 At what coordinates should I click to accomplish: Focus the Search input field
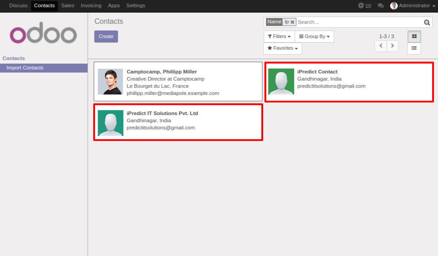[x=359, y=22]
